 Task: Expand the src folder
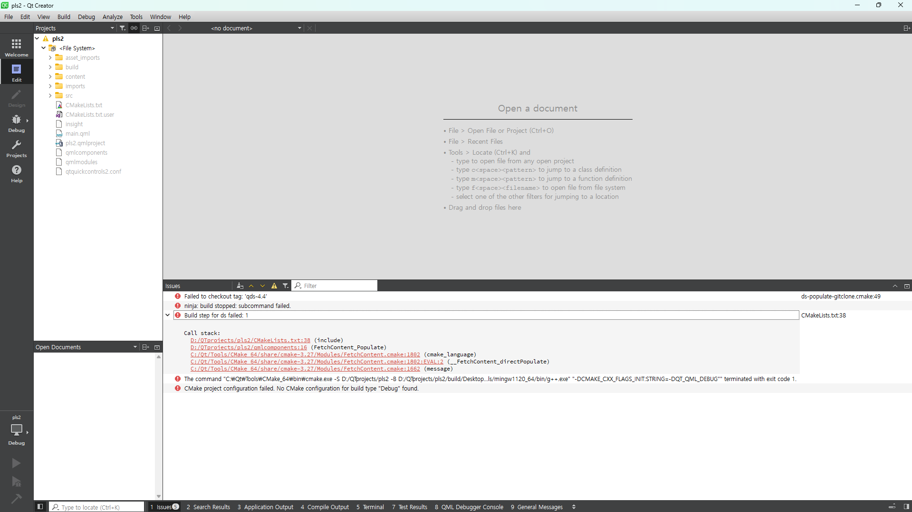[x=50, y=95]
